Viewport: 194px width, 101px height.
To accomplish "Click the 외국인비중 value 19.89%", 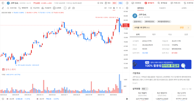I will coord(175,45).
